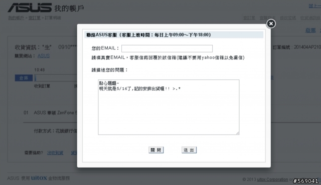Click the dialog title 聯絡ASUS客服 header bar
321x185 pixels.
coord(174,35)
